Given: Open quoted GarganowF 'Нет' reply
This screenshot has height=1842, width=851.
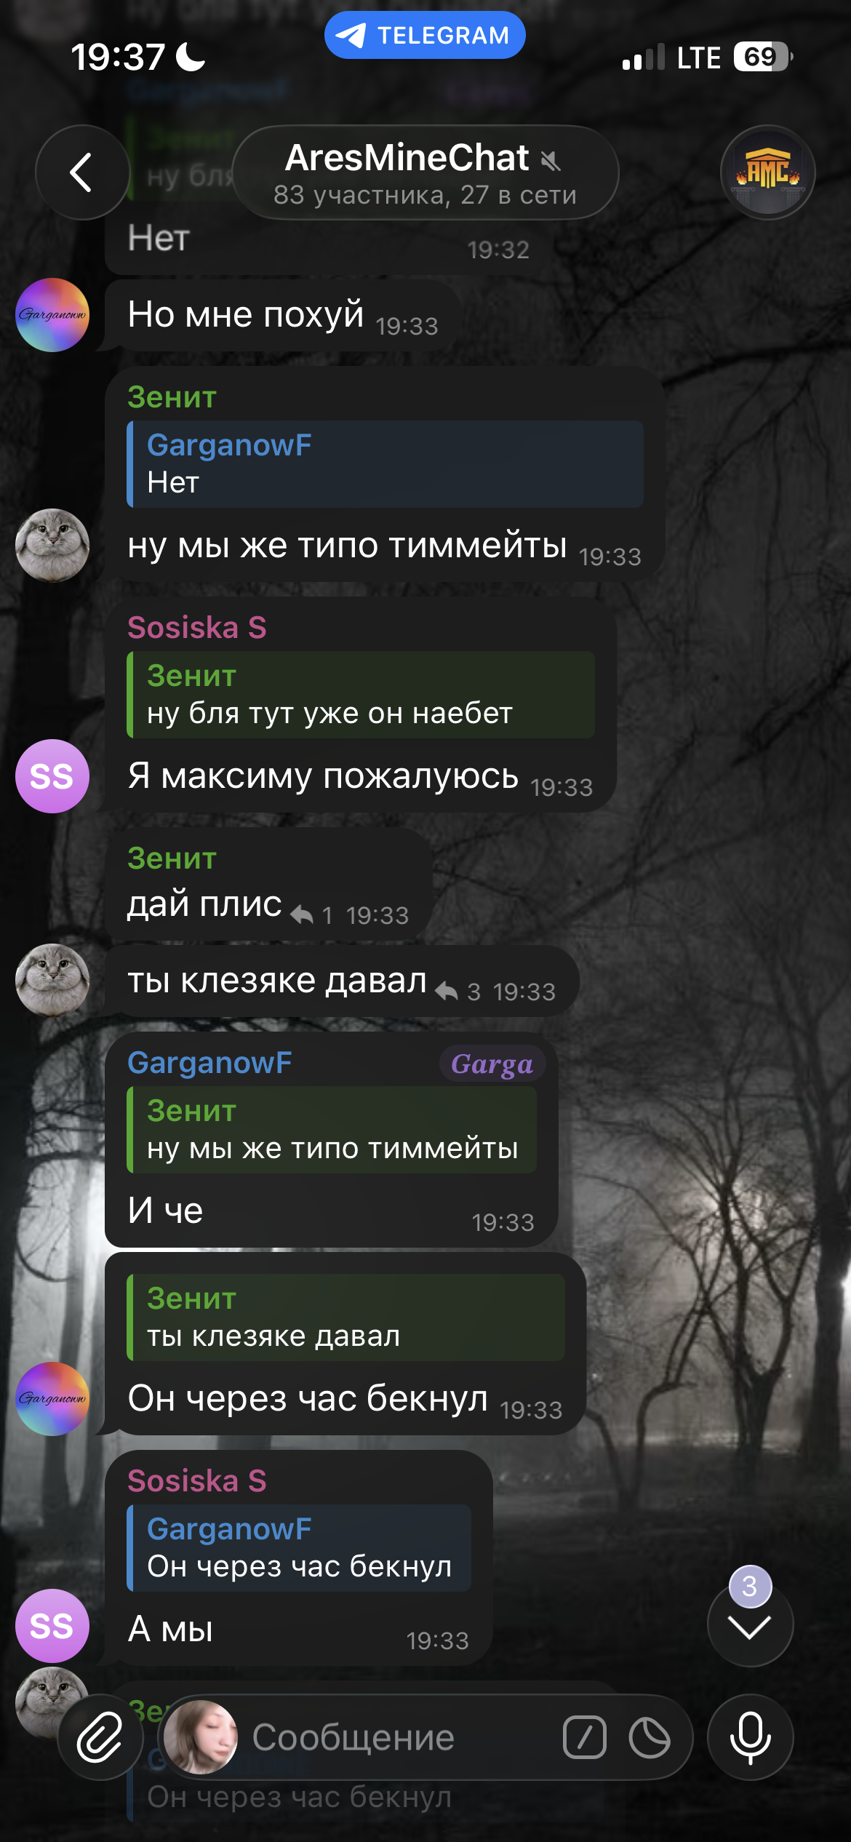Looking at the screenshot, I should 385,464.
